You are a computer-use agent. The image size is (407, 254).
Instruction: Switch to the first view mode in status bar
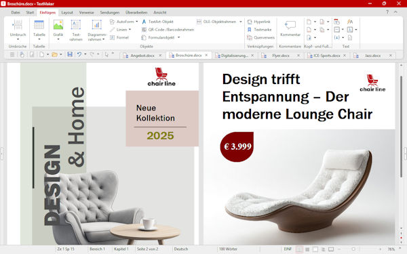tap(299, 249)
